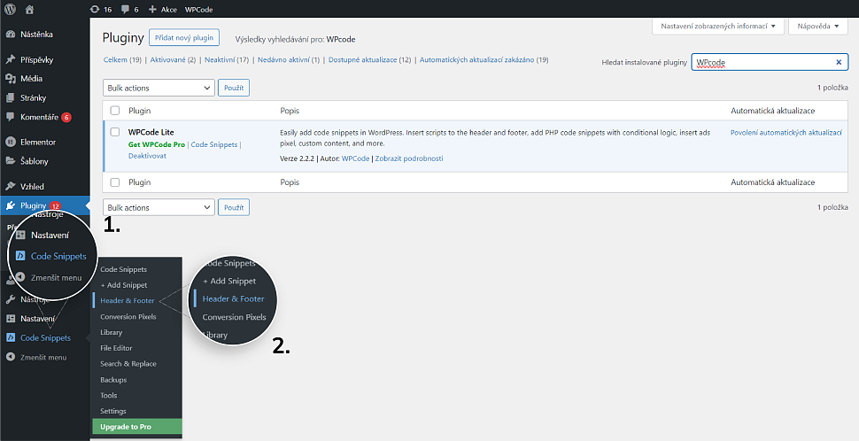859x441 pixels.
Task: Click the plus icon next to Akce
Action: [152, 10]
